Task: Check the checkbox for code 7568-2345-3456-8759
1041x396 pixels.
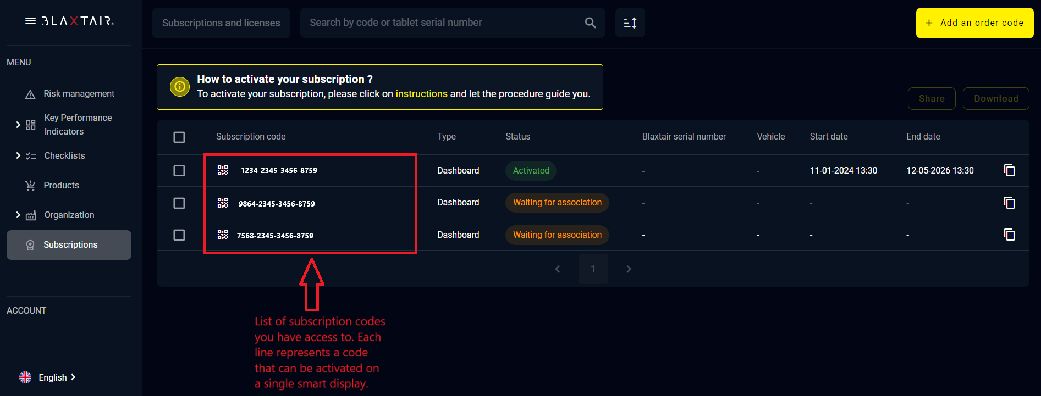Action: [x=179, y=235]
